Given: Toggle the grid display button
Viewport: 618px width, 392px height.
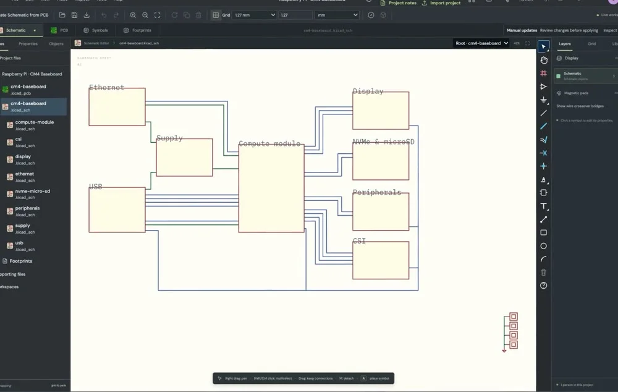Looking at the screenshot, I should click(x=216, y=15).
